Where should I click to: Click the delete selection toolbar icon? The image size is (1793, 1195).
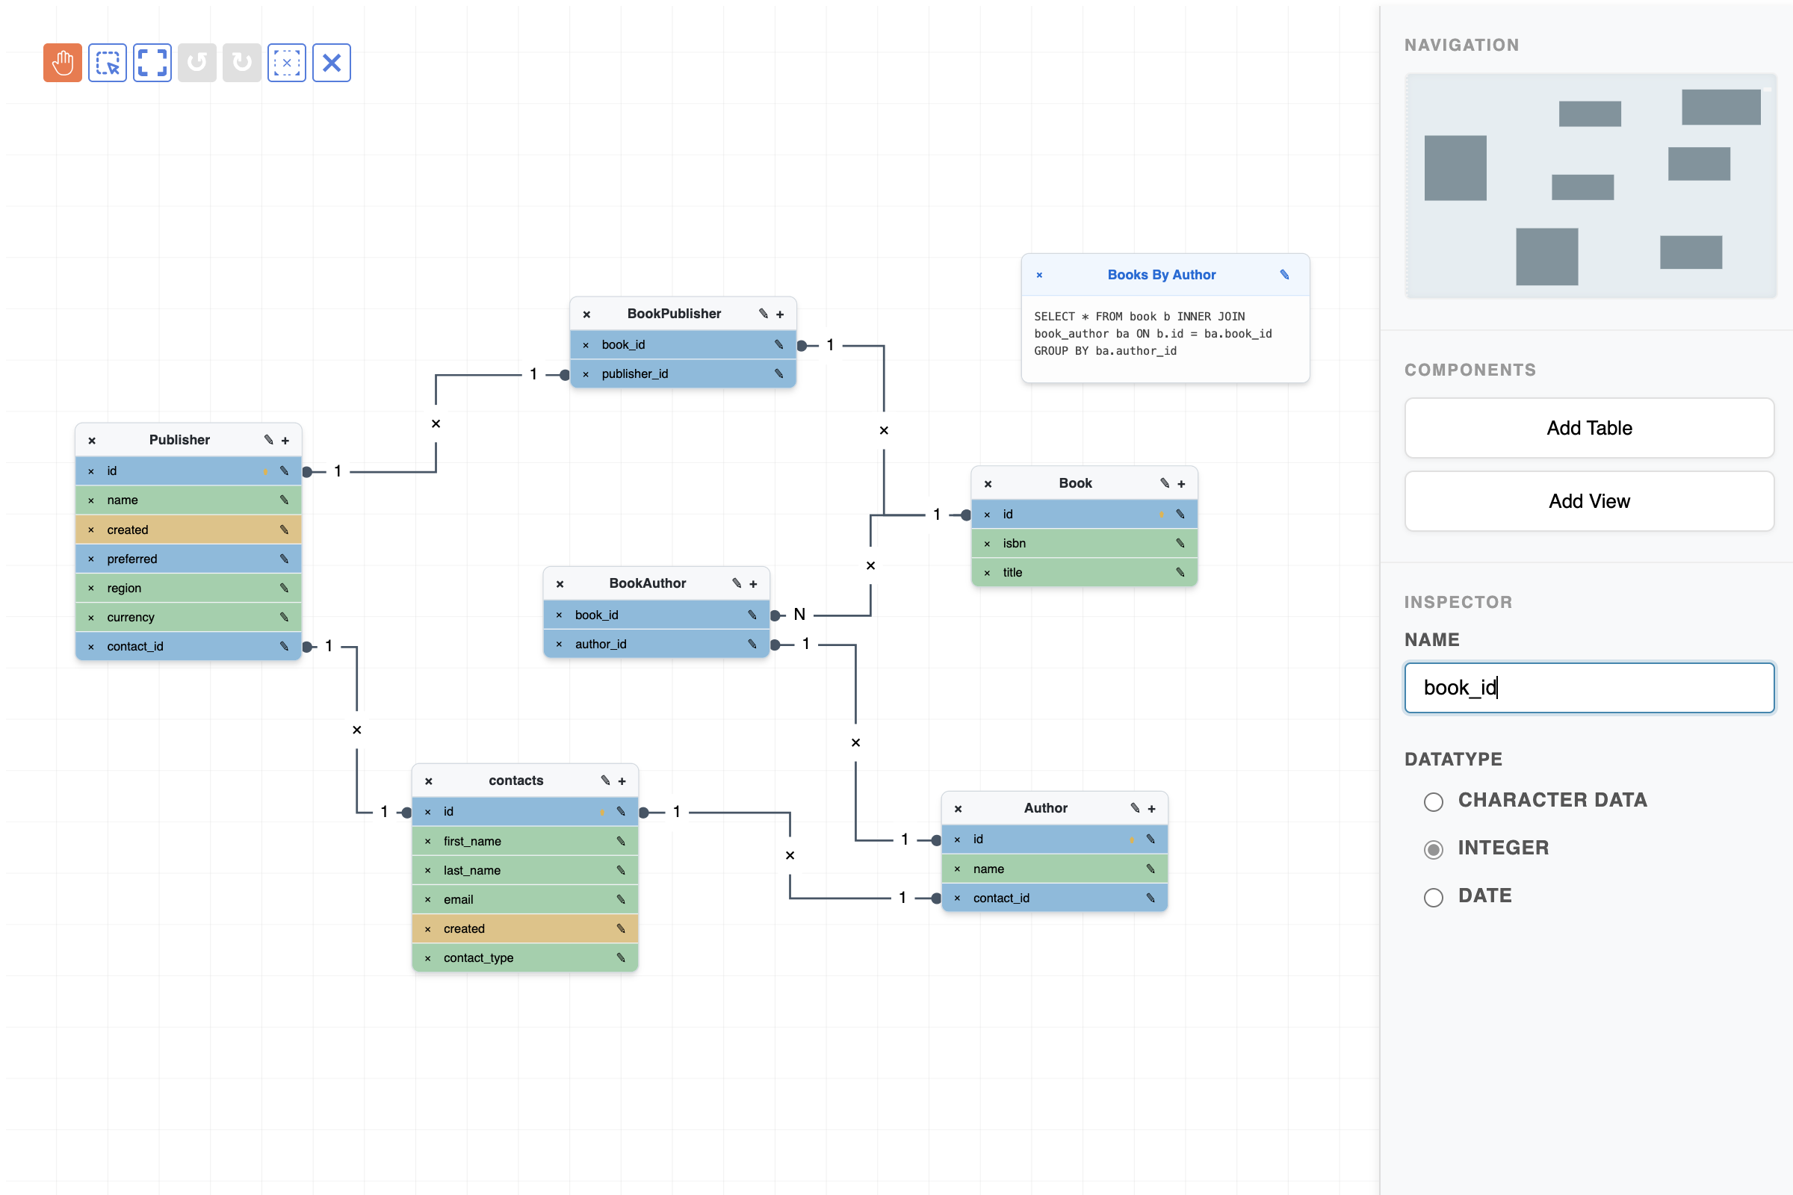[x=287, y=63]
